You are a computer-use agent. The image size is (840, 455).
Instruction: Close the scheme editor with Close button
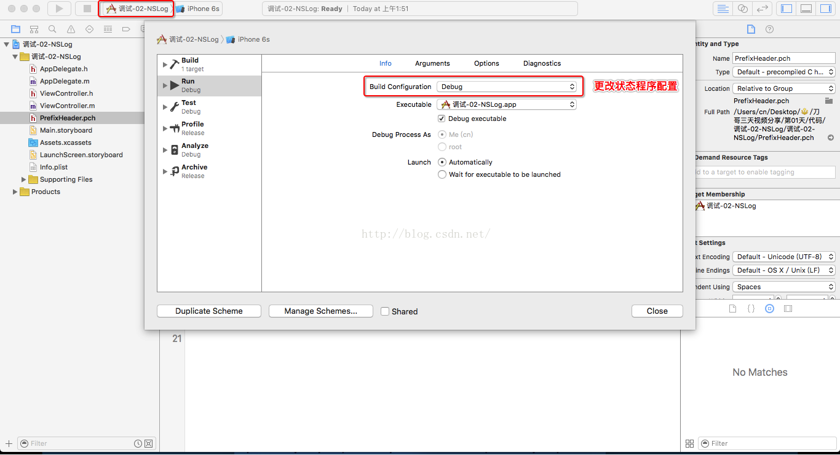click(657, 311)
